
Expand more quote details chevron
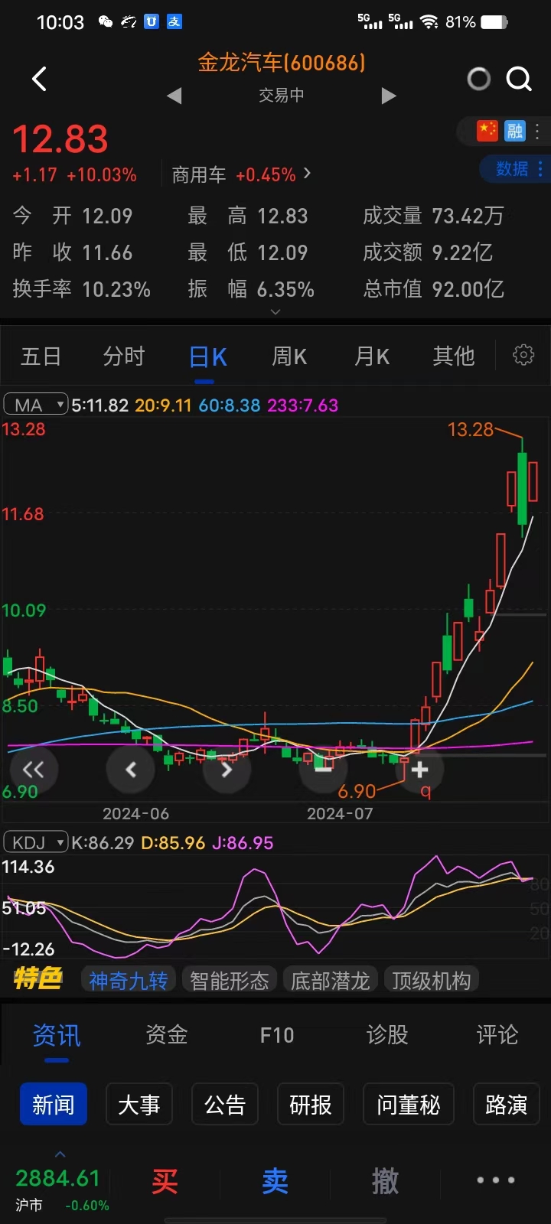275,312
